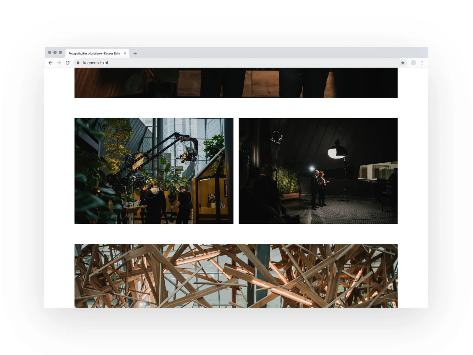
Task: Go back to the previous page
Action: [x=51, y=63]
